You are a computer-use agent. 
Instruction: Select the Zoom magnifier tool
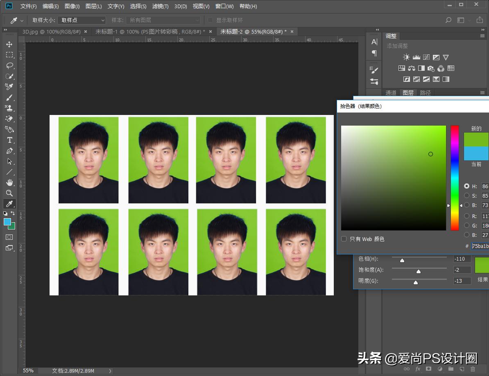[x=9, y=193]
